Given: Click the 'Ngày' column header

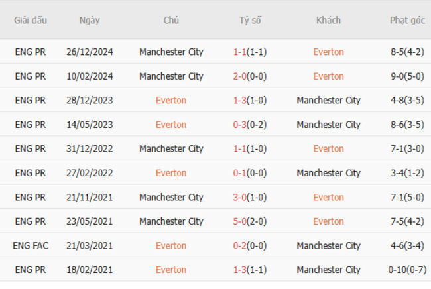Looking at the screenshot, I should [90, 20].
